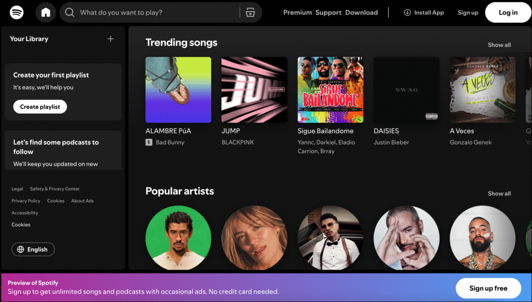532x302 pixels.
Task: Open the Premium page
Action: pyautogui.click(x=297, y=12)
